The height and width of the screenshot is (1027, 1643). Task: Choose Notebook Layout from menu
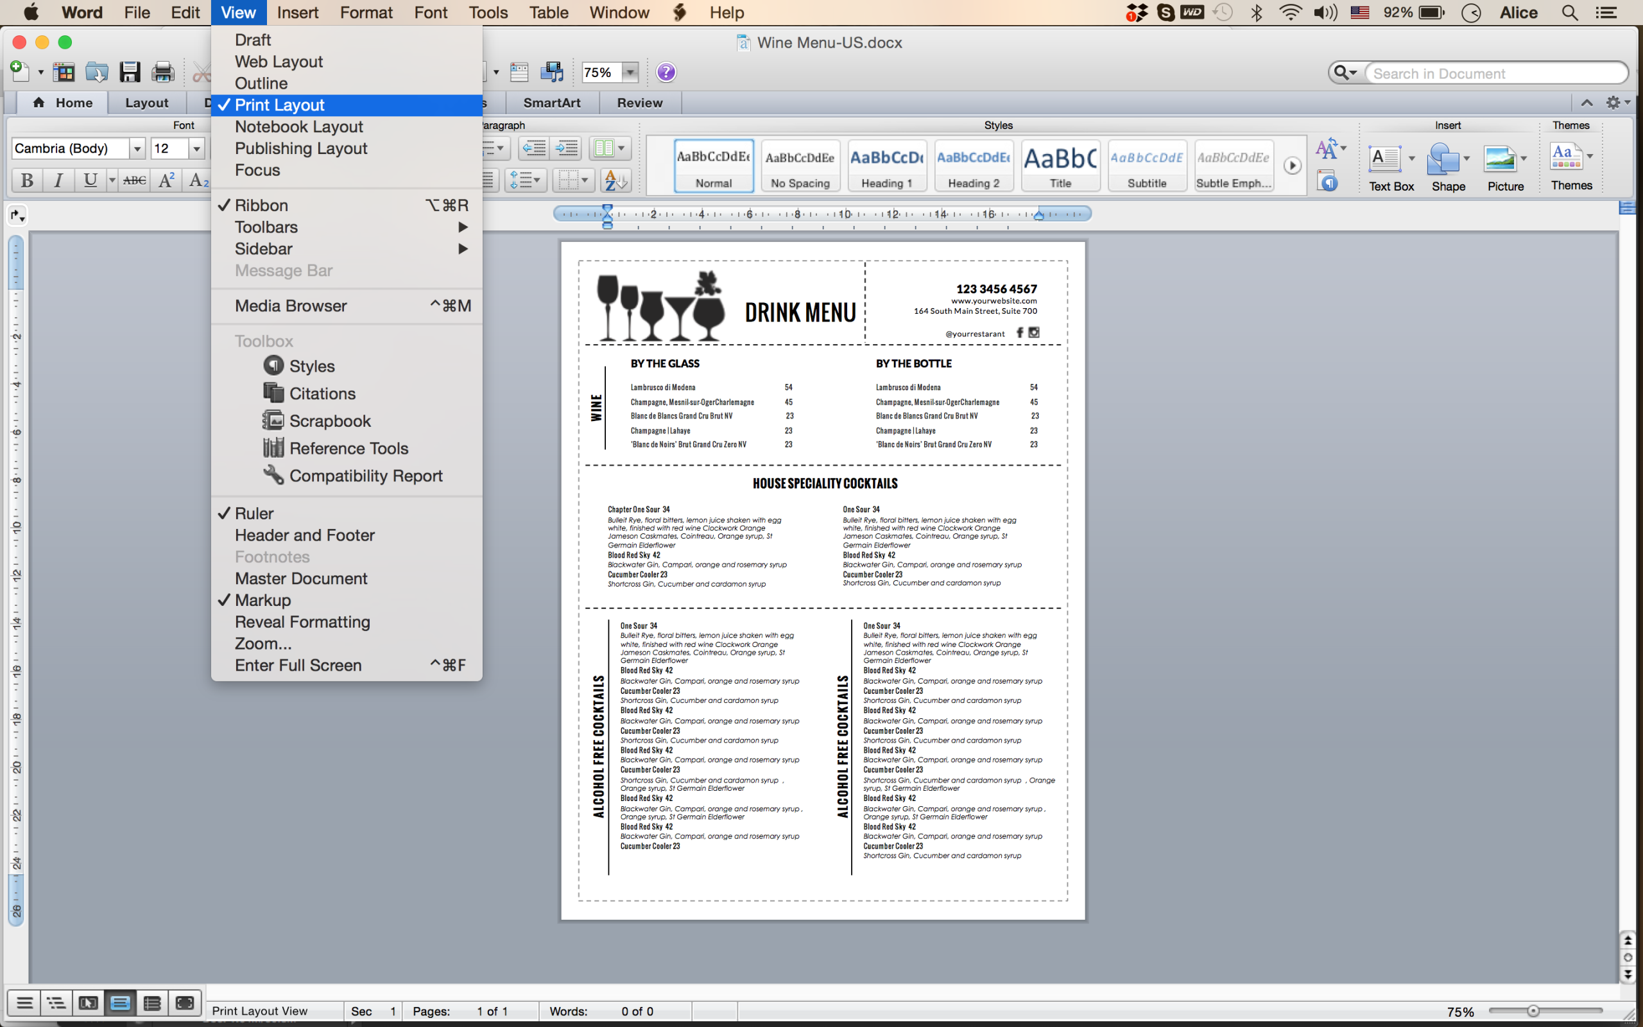pyautogui.click(x=347, y=127)
